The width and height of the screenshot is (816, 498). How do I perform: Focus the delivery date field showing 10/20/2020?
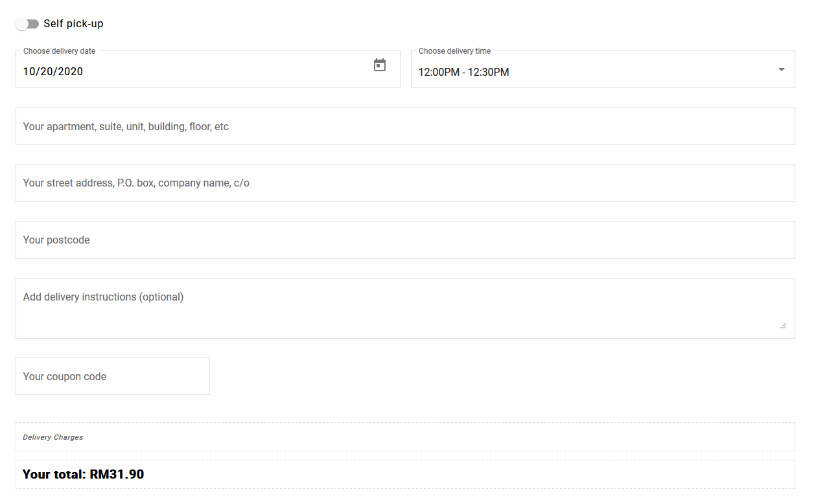(208, 69)
